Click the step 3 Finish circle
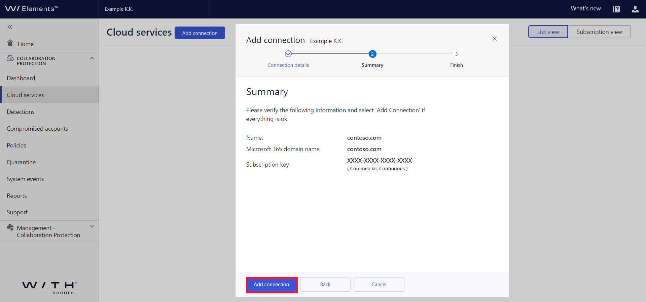646x302 pixels. tap(457, 54)
